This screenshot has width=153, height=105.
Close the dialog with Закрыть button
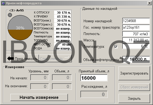click(134, 98)
